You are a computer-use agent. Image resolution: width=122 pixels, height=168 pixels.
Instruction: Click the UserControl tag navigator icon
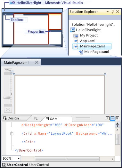click(x=4, y=165)
